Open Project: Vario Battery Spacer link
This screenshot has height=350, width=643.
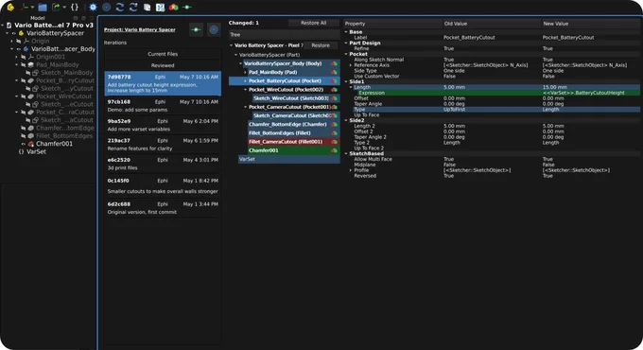(140, 29)
